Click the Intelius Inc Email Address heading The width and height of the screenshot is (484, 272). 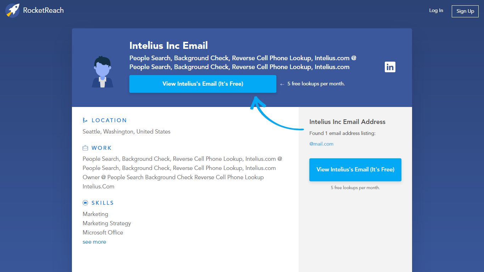pyautogui.click(x=347, y=122)
